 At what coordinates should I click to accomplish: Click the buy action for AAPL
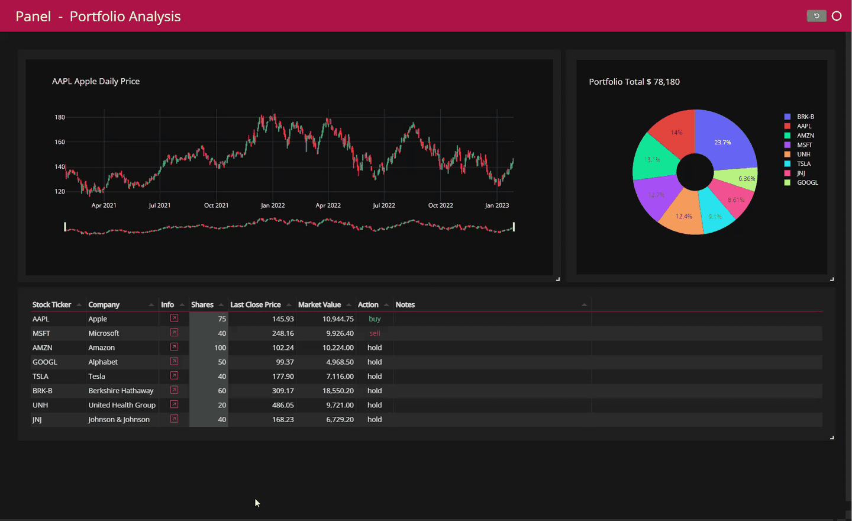pos(375,319)
